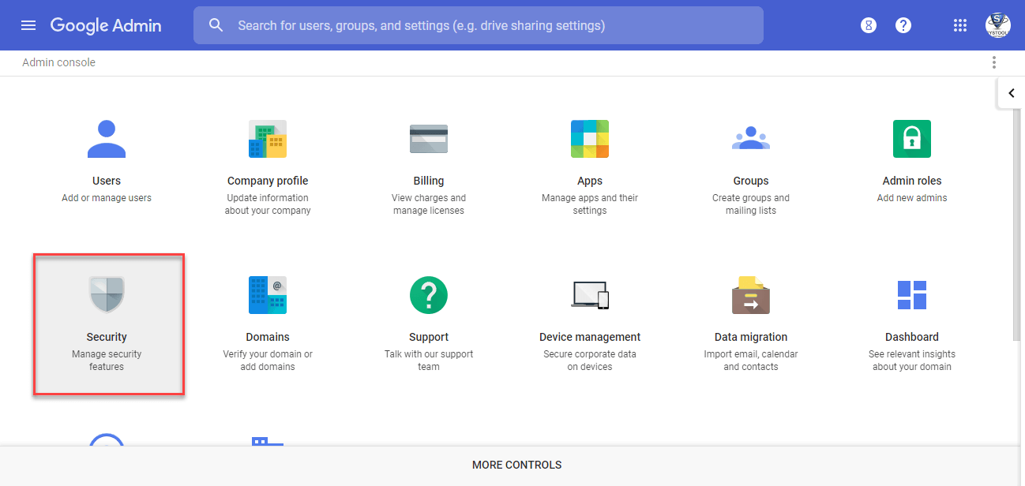Click 'Import email, calendar and contacts' text

(751, 361)
